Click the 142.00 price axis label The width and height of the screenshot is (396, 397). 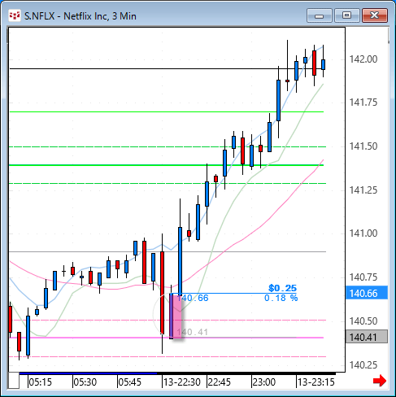pos(363,59)
